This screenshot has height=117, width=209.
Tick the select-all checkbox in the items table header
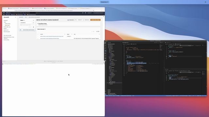tap(38, 34)
